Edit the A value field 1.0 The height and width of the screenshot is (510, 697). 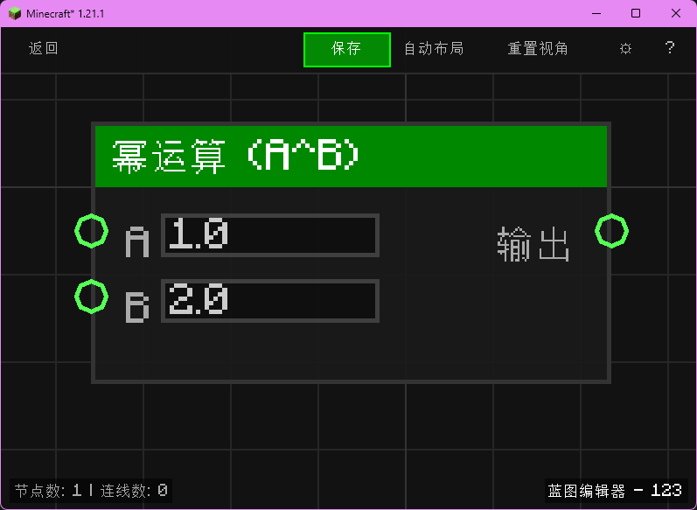coord(270,235)
